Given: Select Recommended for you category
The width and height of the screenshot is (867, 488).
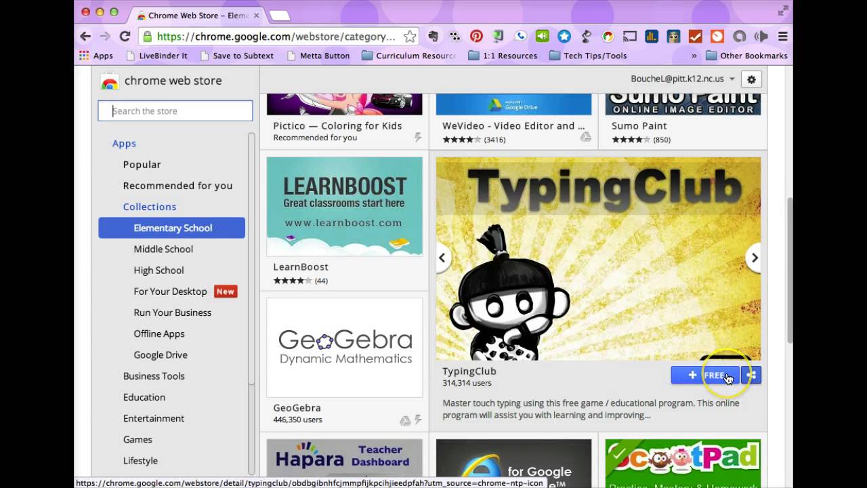Looking at the screenshot, I should (x=177, y=185).
